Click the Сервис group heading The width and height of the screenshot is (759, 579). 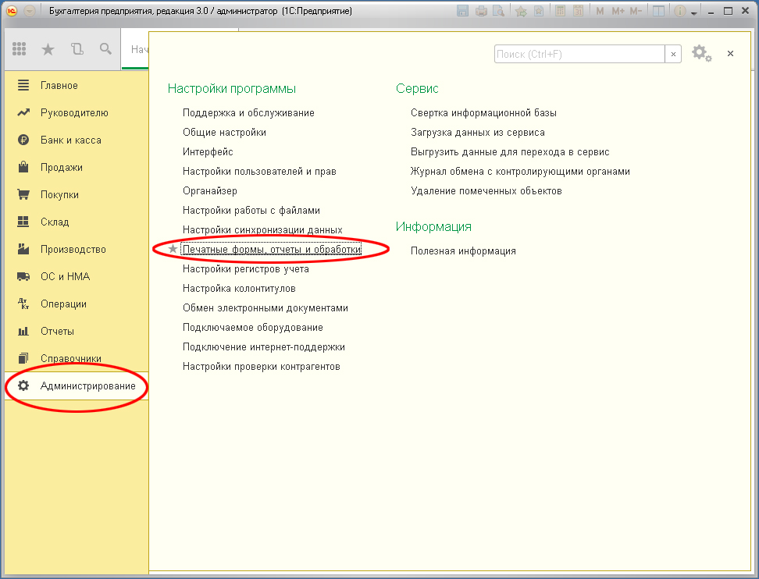click(x=417, y=88)
